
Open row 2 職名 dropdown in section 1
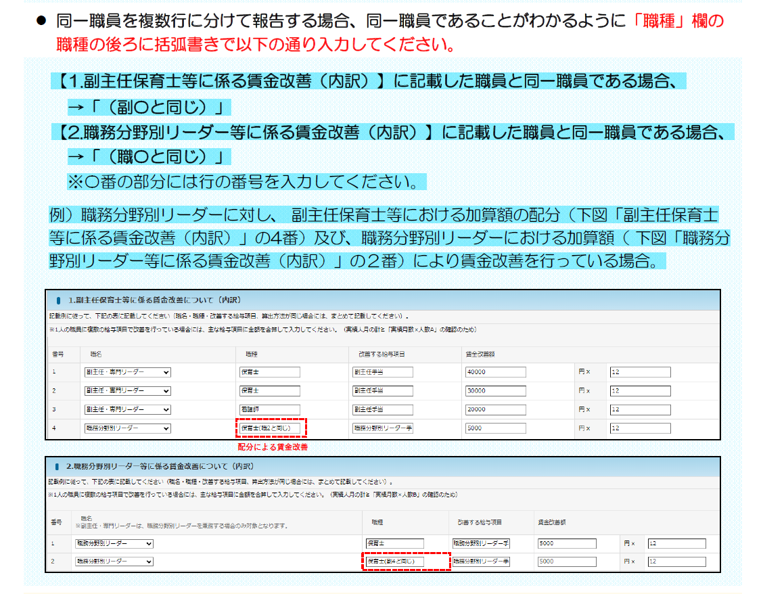(x=127, y=391)
